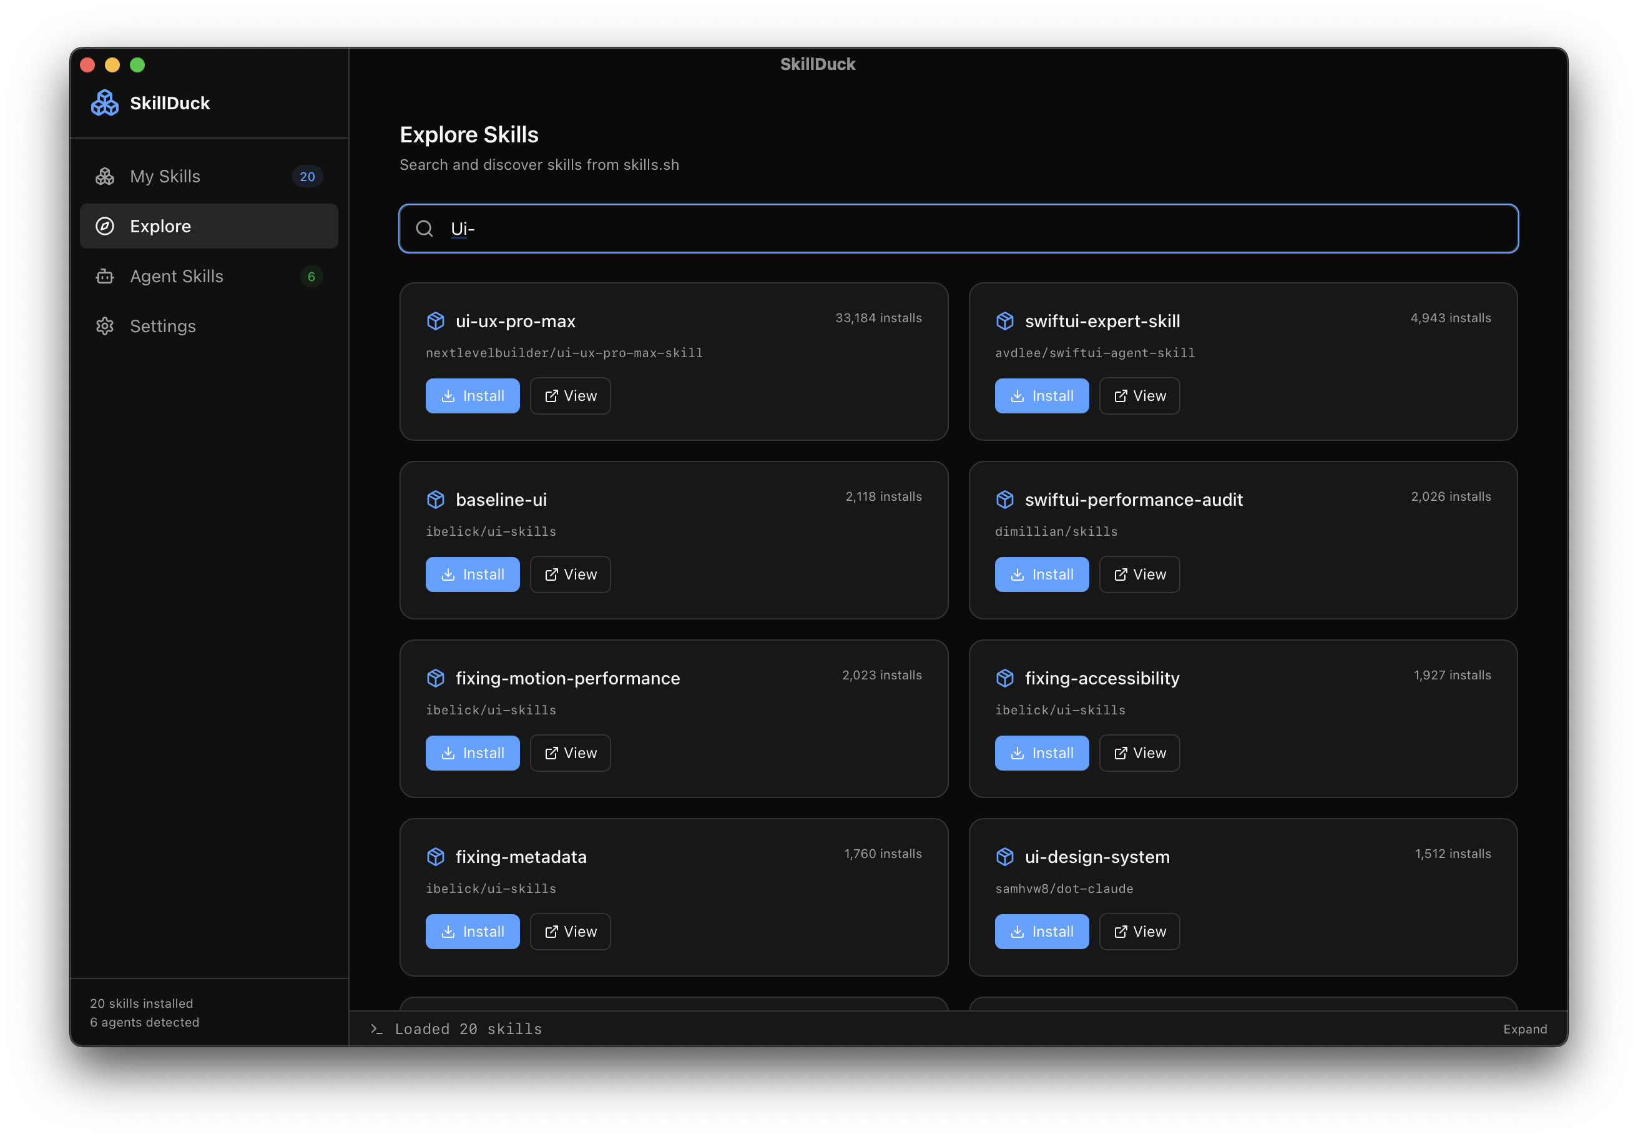View the fixing-accessibility skill

1139,753
